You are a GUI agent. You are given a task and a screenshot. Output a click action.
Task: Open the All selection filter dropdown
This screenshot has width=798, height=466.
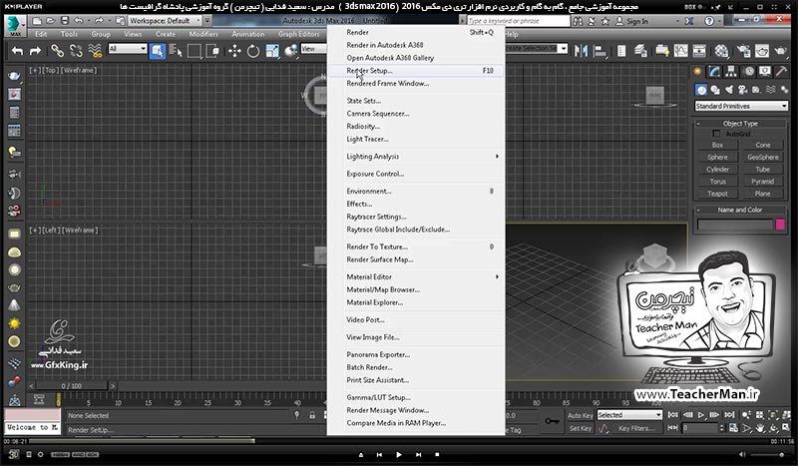(x=128, y=49)
